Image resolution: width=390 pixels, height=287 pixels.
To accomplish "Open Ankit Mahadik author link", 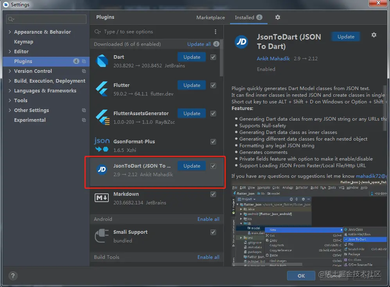I will [x=273, y=58].
